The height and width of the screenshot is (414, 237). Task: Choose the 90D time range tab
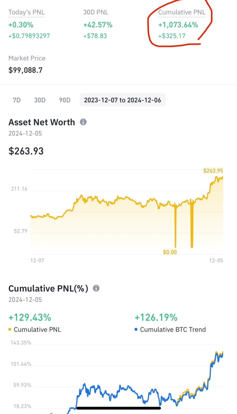click(65, 100)
